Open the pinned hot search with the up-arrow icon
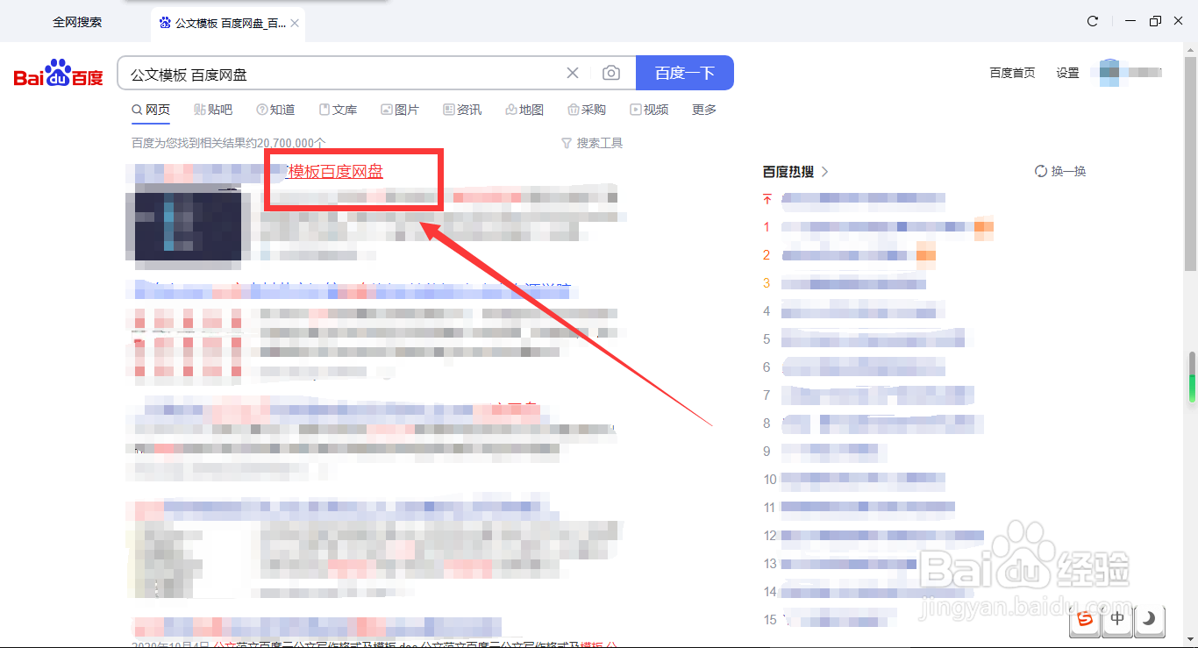 pos(863,199)
